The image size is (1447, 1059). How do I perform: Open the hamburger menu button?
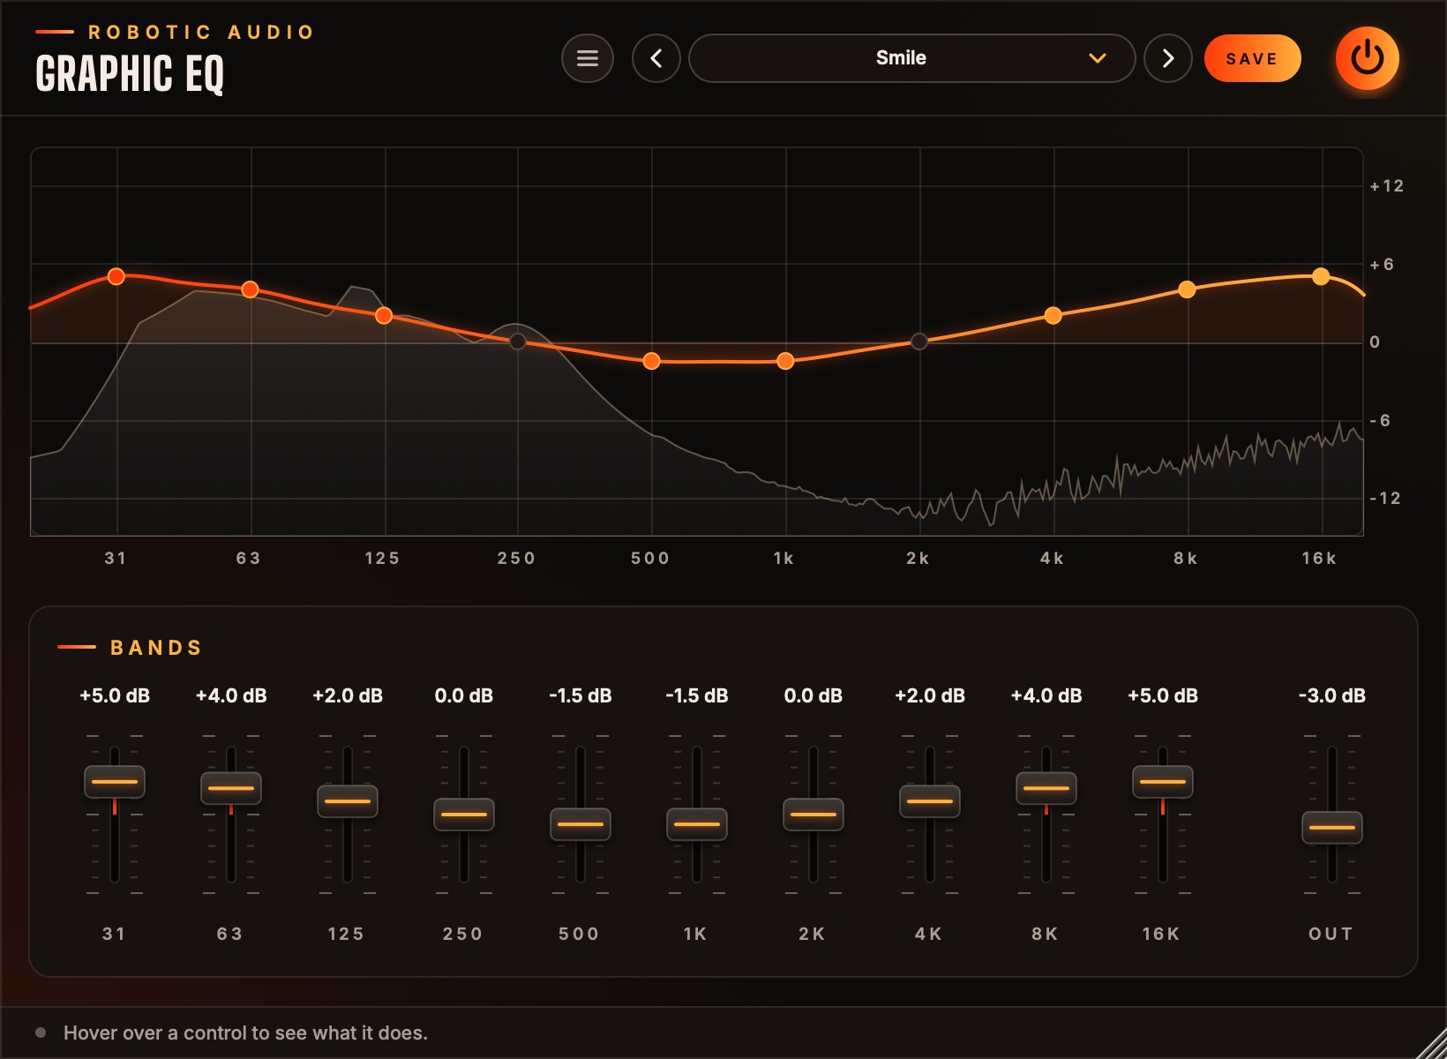[x=588, y=58]
